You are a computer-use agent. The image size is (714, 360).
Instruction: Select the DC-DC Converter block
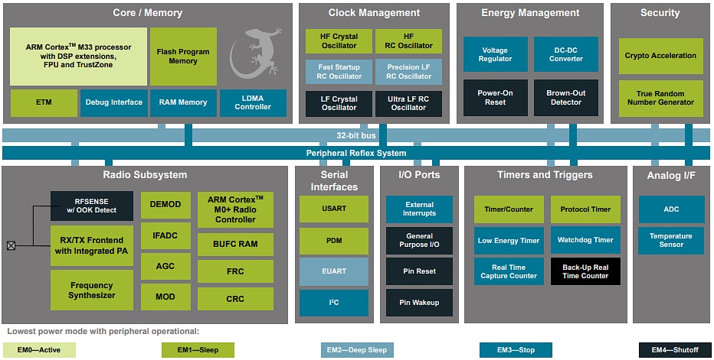pos(566,55)
